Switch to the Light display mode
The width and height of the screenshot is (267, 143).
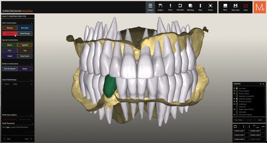260,120
